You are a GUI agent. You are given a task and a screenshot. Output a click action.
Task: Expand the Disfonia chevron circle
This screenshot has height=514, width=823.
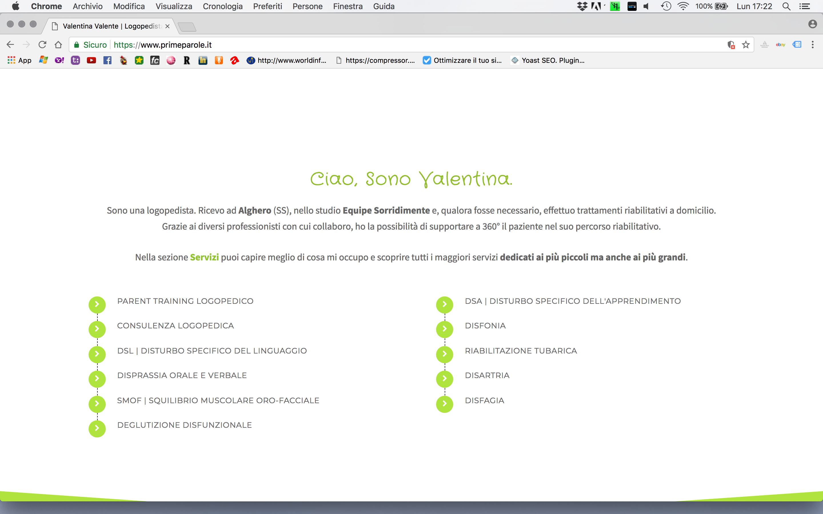coord(444,329)
